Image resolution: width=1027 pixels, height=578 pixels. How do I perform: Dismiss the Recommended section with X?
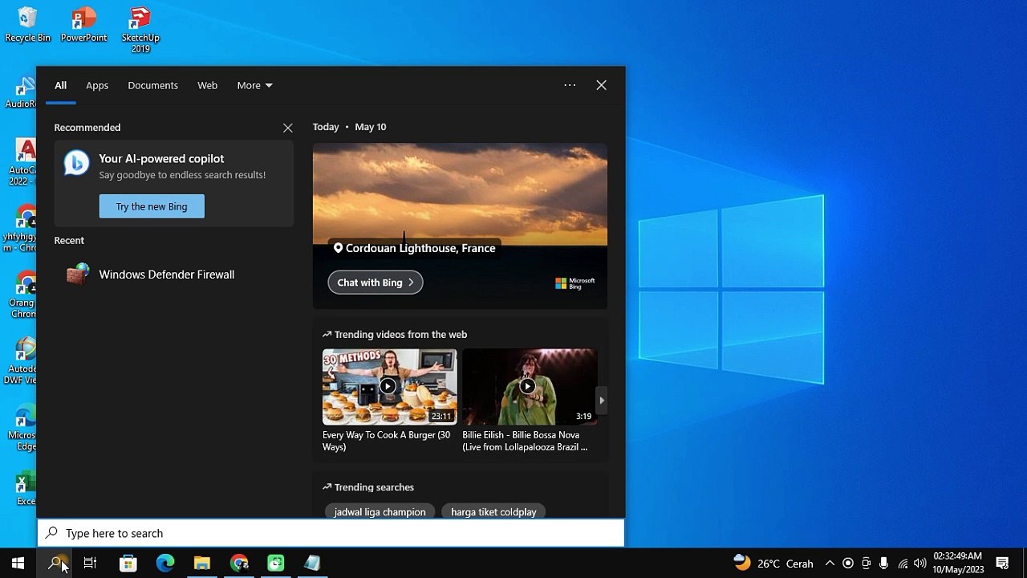pyautogui.click(x=287, y=128)
